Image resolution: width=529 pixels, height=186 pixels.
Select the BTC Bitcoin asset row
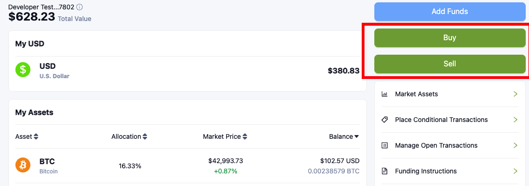coord(187,166)
